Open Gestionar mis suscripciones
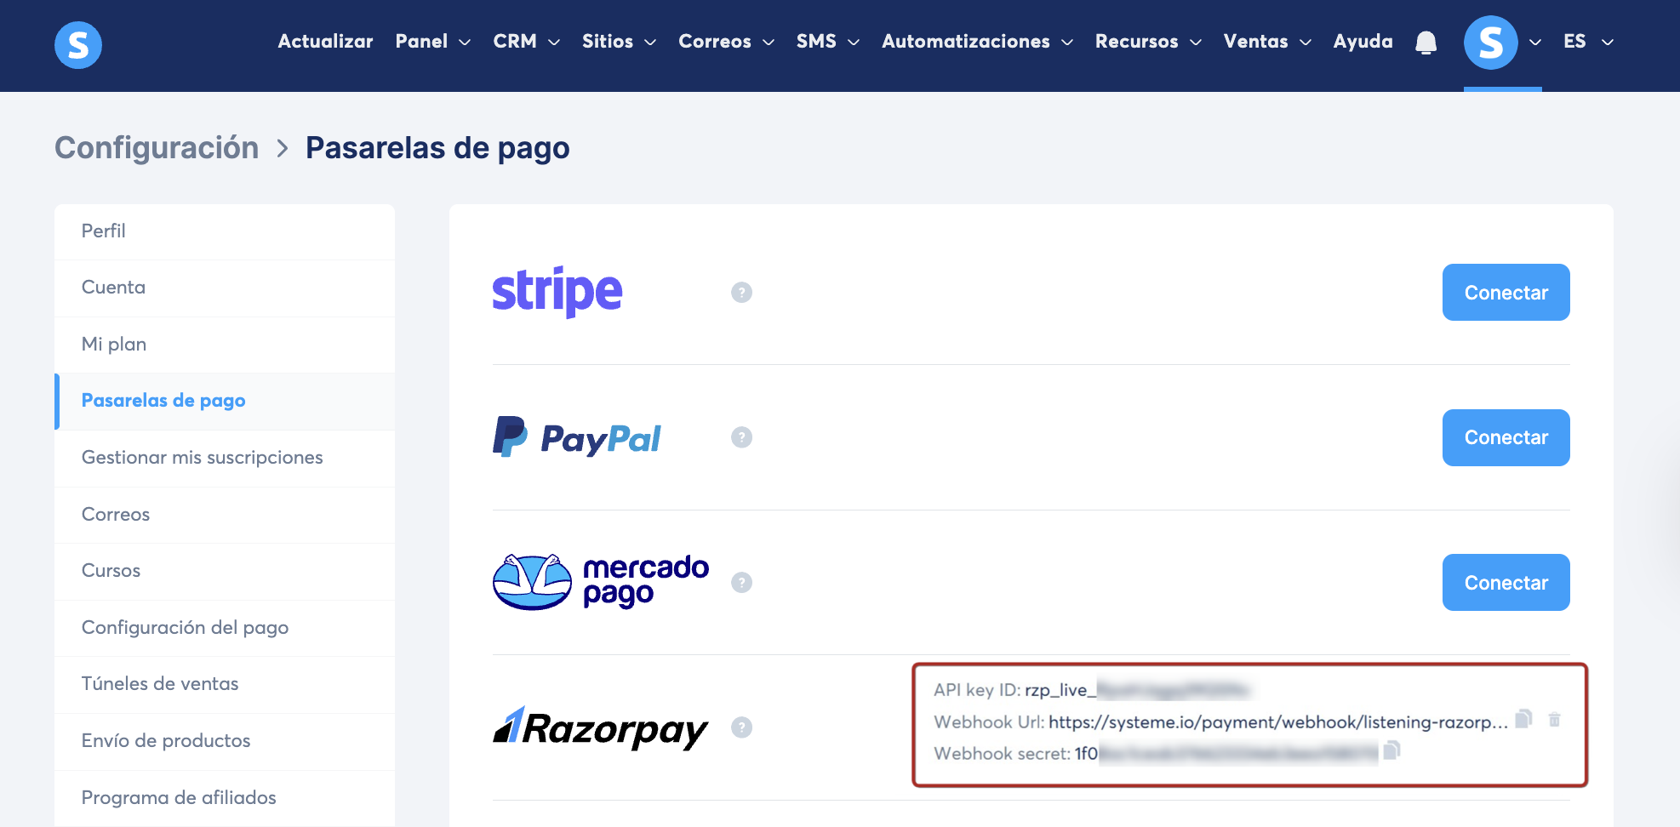Viewport: 1680px width, 827px height. 225,458
